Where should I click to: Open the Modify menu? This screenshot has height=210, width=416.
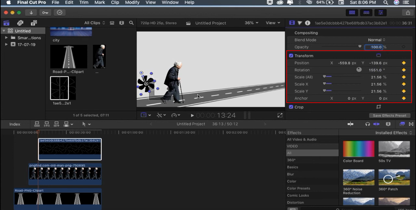tap(132, 3)
